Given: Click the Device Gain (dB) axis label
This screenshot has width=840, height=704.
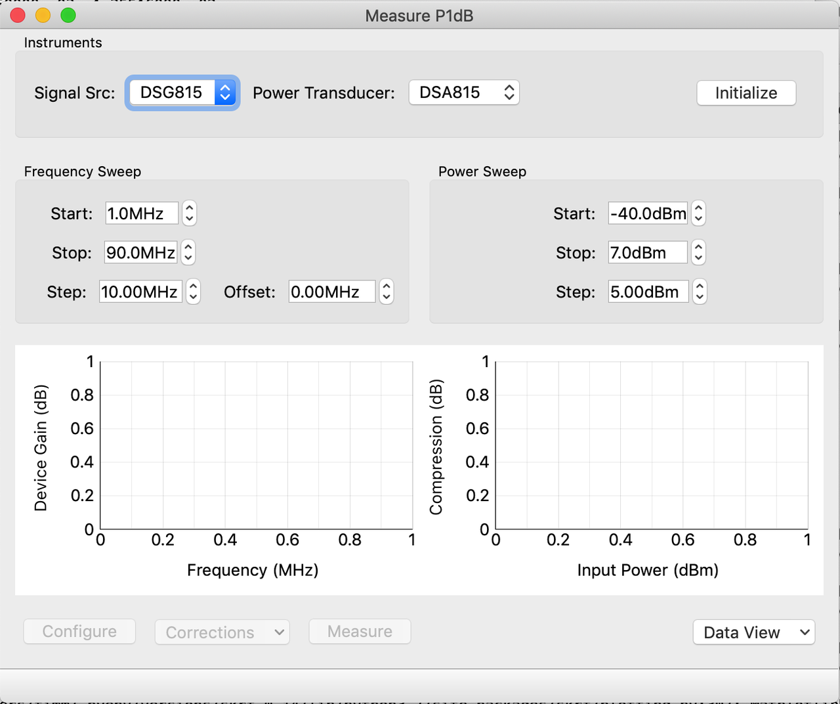Looking at the screenshot, I should 41,448.
